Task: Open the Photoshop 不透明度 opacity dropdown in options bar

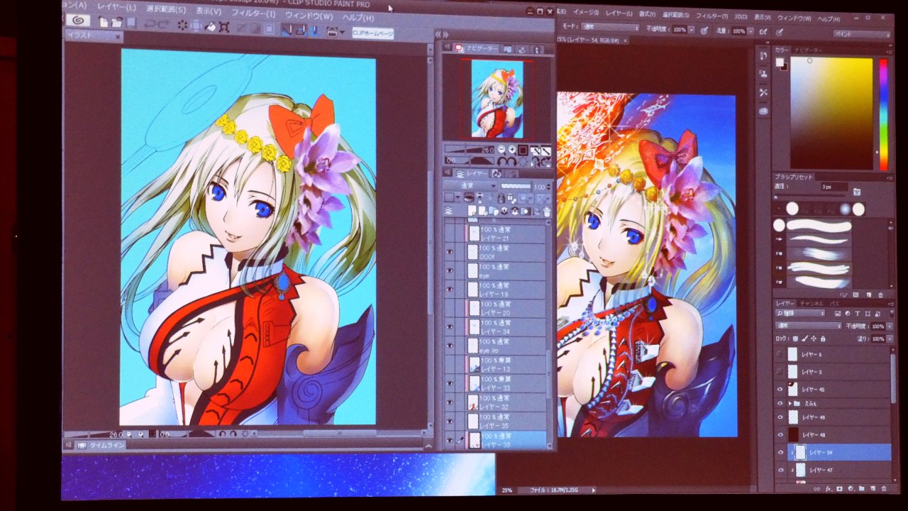Action: click(x=691, y=30)
